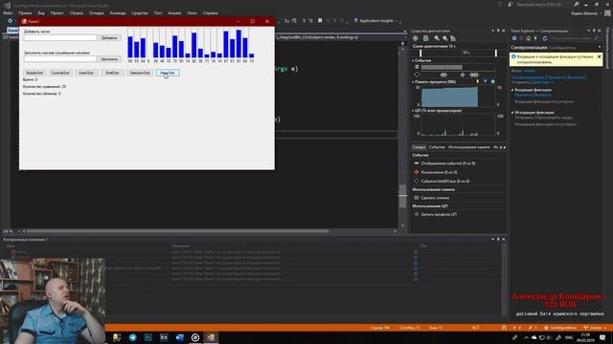Click Team Explorer back navigation icon
The image size is (613, 344).
coord(514,38)
